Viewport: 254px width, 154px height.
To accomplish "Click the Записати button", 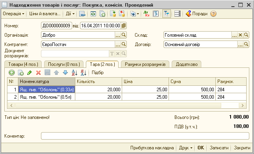I will click(219, 148).
